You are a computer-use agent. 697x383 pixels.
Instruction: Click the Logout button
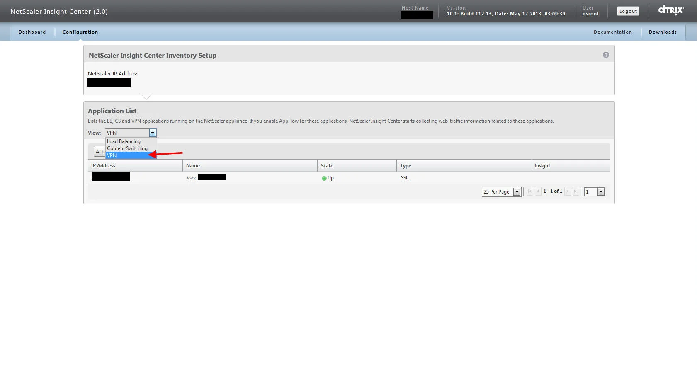pyautogui.click(x=628, y=11)
